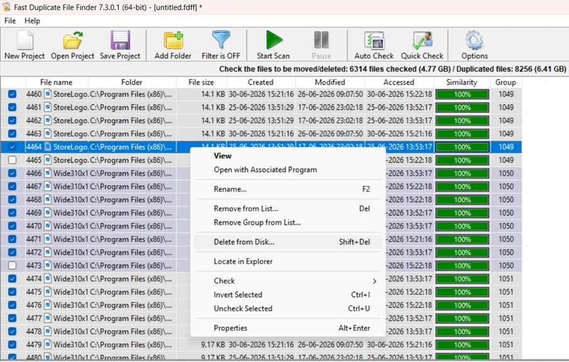Click similarity bar of row 4460
The width and height of the screenshot is (569, 362).
pyautogui.click(x=462, y=94)
